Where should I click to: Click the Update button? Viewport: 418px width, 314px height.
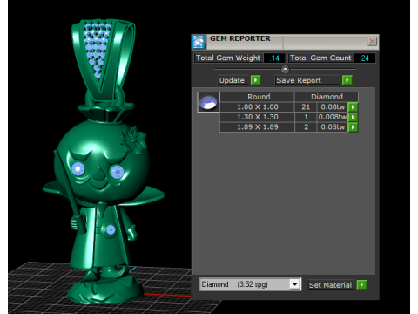tap(233, 80)
